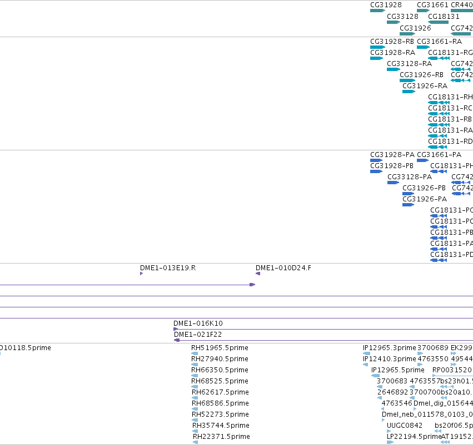Select EST RH22371.5prime
The height and width of the screenshot is (445, 473).
coord(196,443)
